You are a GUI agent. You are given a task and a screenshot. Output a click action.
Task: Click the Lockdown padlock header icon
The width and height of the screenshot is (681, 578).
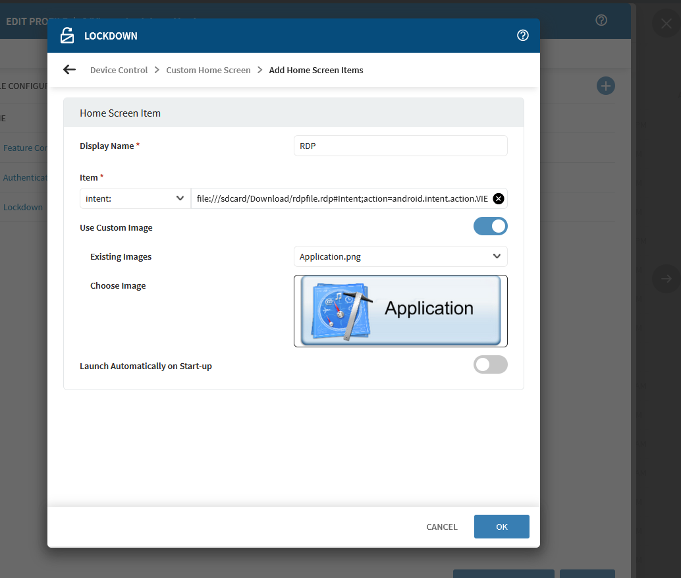click(67, 36)
